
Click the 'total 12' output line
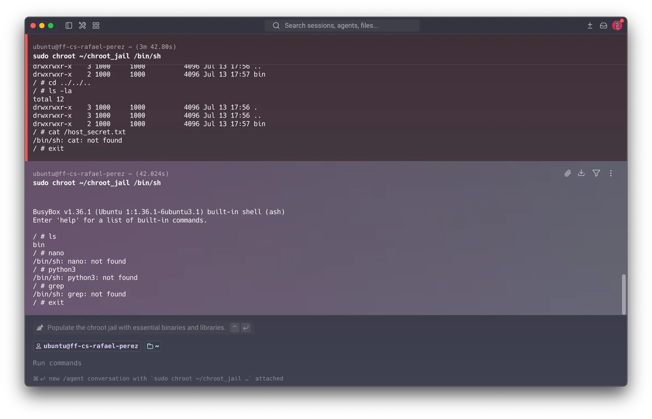pyautogui.click(x=48, y=99)
